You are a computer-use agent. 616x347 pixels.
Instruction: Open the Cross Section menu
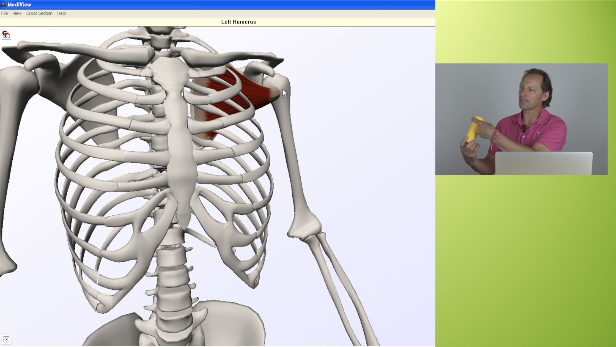[x=39, y=13]
